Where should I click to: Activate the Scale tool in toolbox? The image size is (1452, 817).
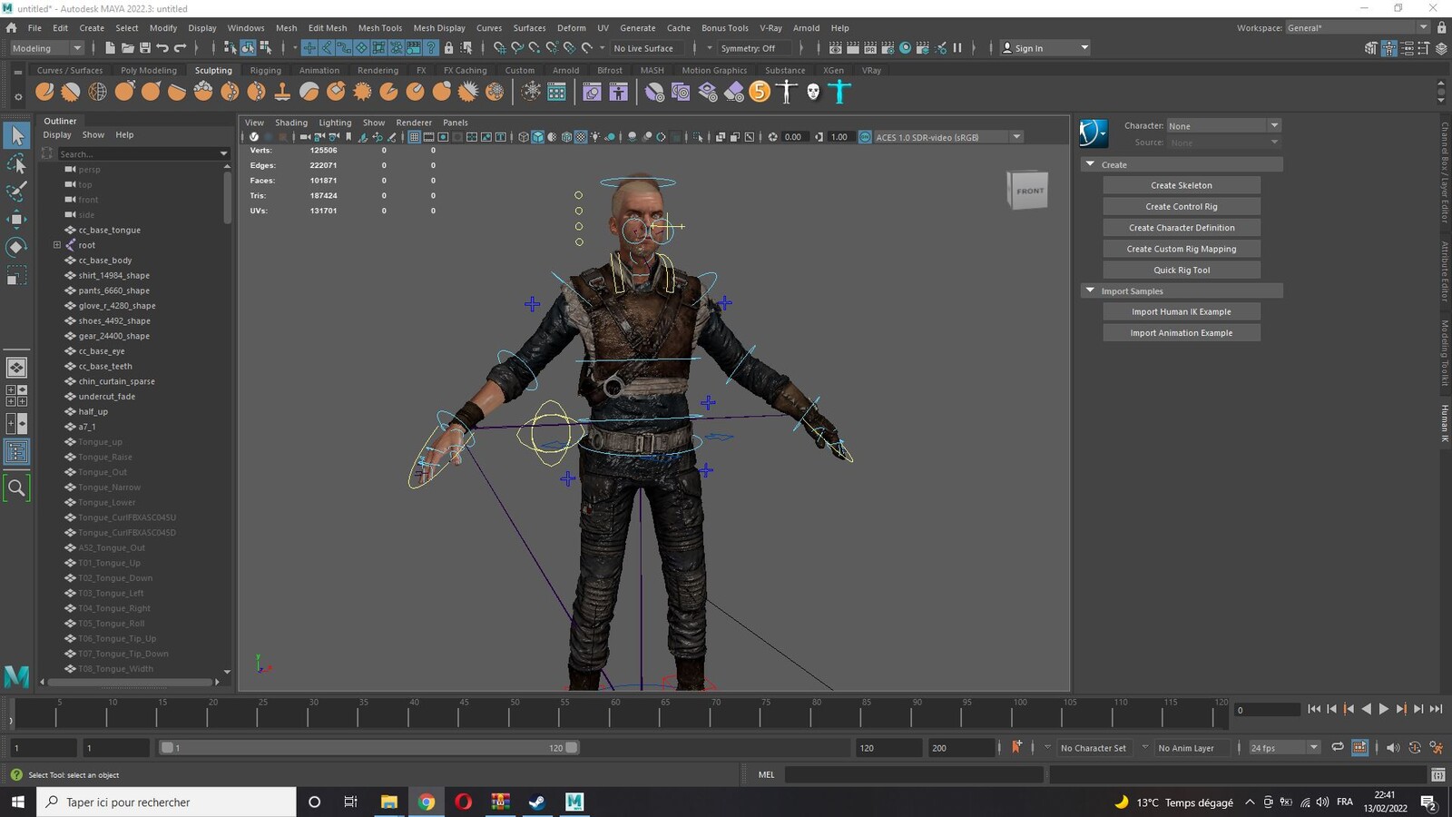click(x=16, y=275)
